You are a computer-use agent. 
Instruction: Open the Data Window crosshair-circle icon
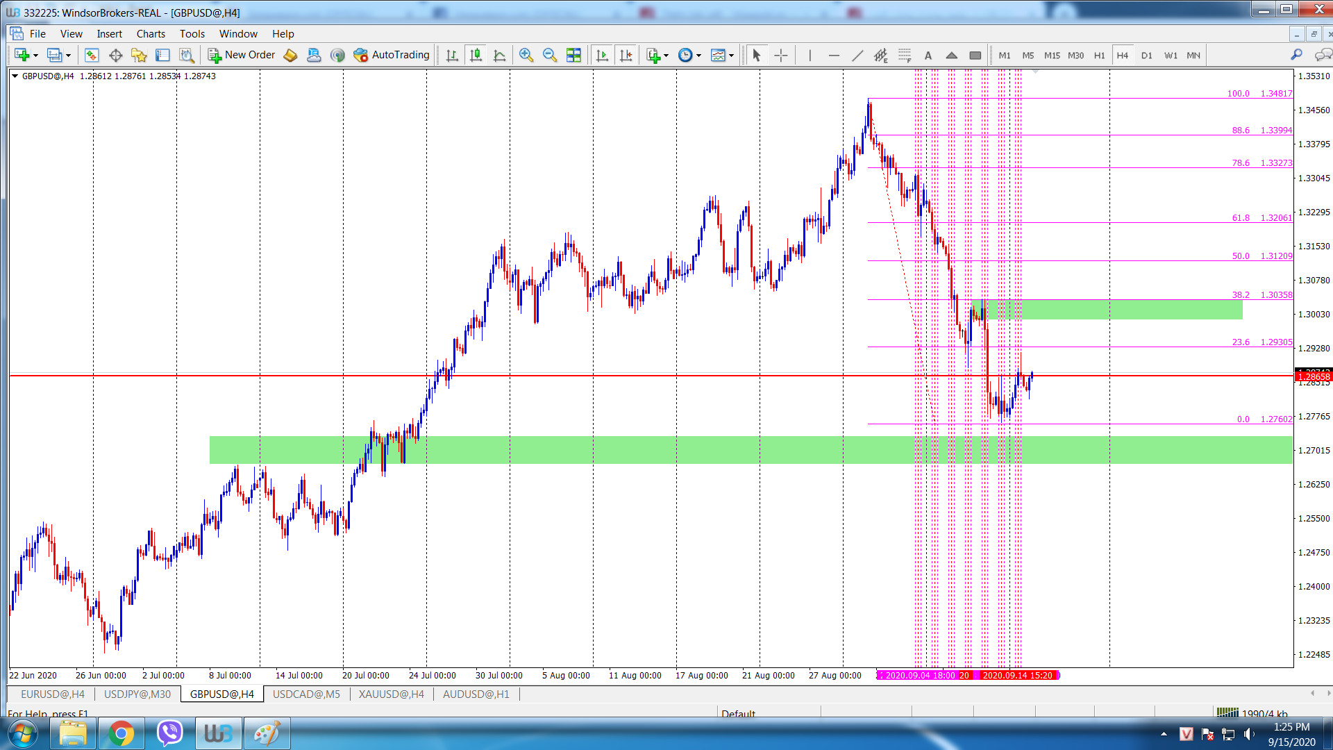coord(116,55)
